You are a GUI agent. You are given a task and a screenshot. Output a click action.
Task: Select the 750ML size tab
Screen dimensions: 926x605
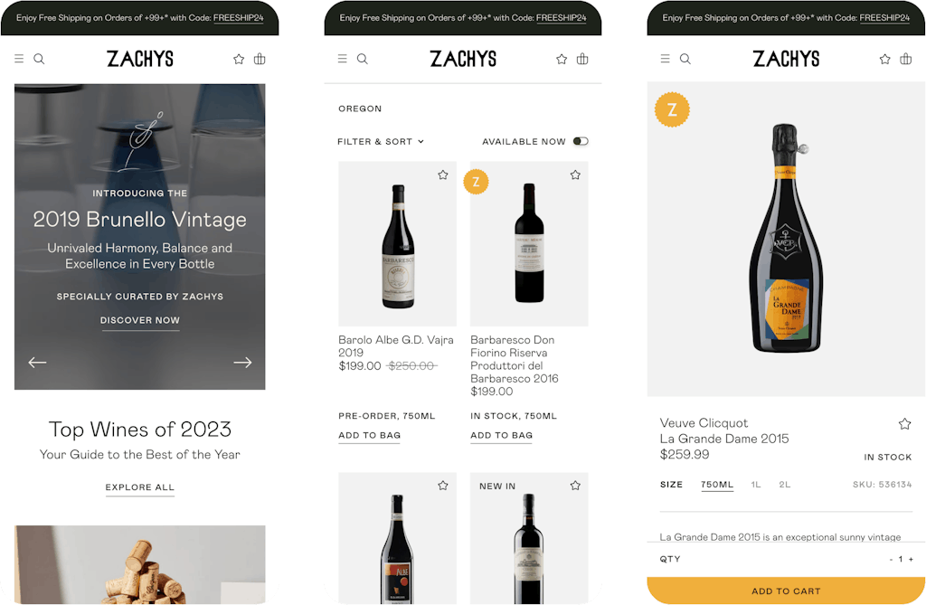(x=717, y=485)
